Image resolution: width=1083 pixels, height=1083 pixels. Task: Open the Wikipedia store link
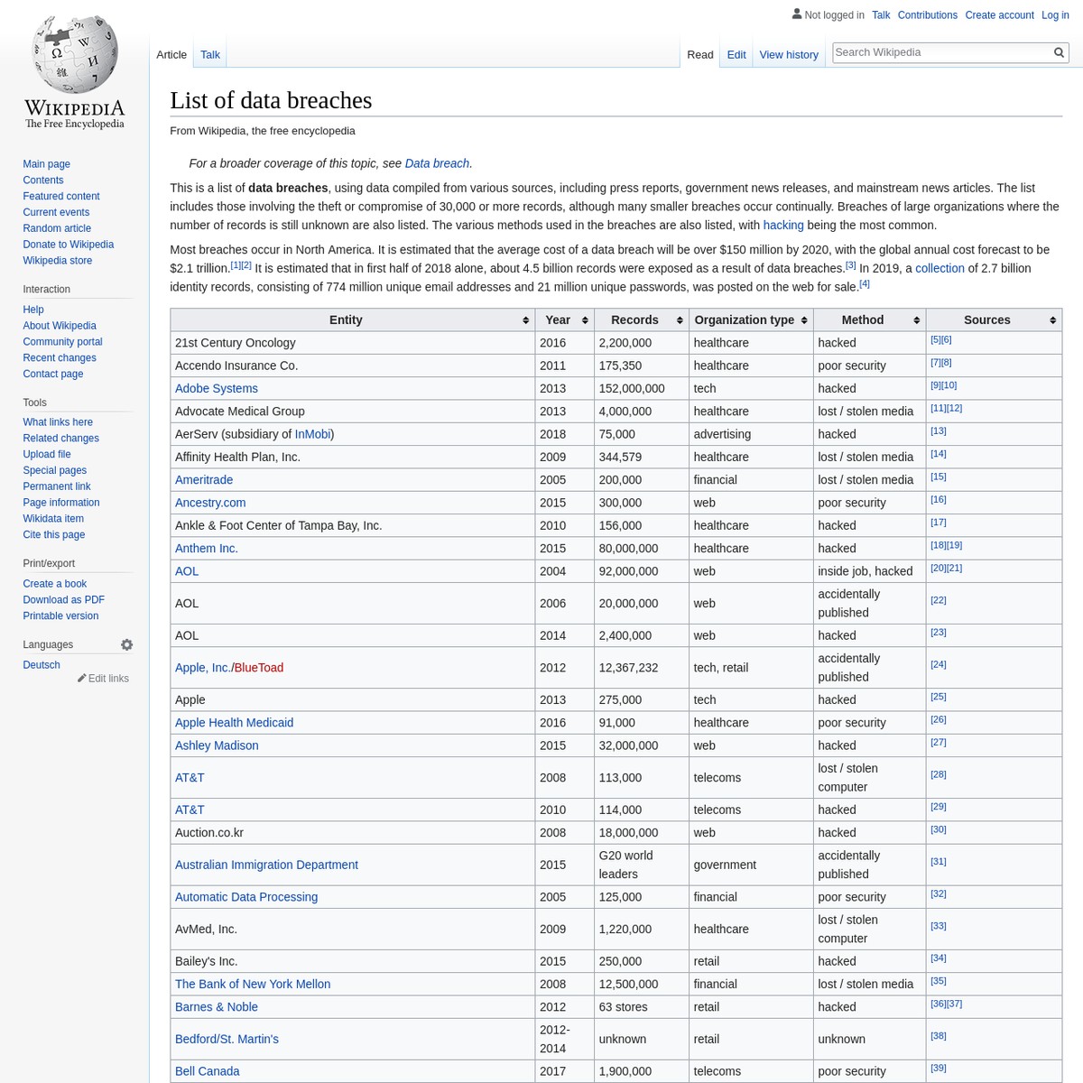(x=58, y=261)
